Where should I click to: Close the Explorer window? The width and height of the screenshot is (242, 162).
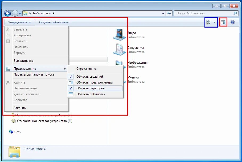234,6
